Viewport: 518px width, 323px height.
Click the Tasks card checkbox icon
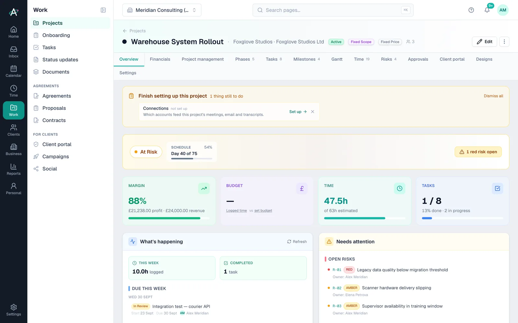[498, 188]
